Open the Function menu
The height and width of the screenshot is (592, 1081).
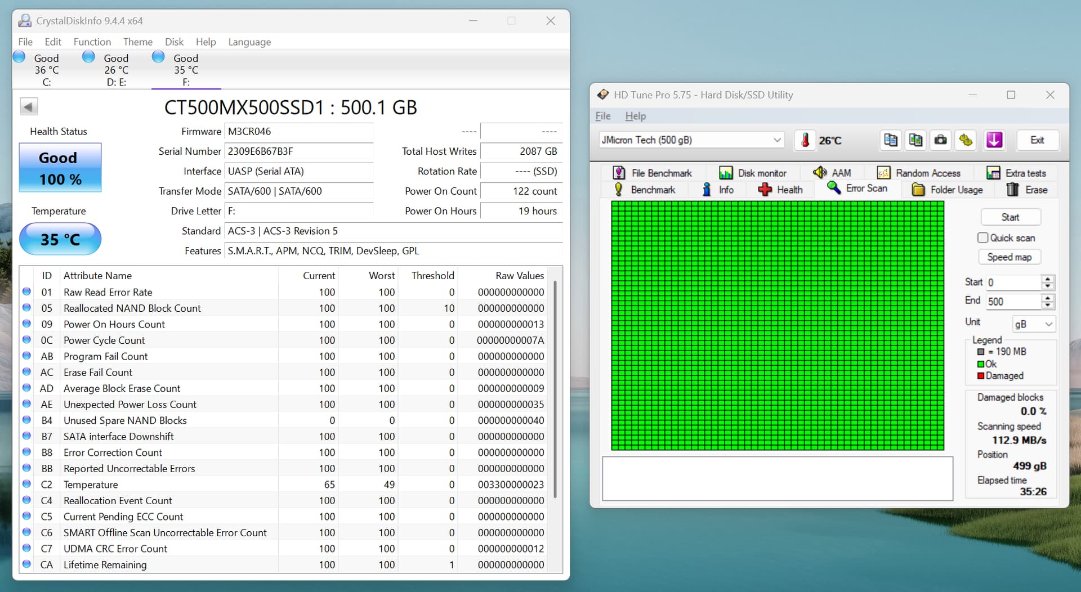tap(92, 42)
